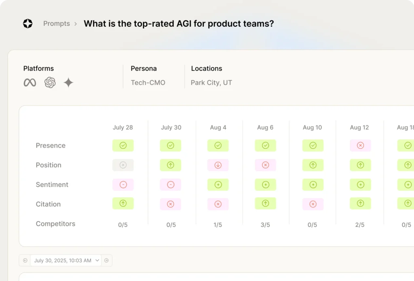Click the red Sentiment badge for July 28

click(123, 184)
